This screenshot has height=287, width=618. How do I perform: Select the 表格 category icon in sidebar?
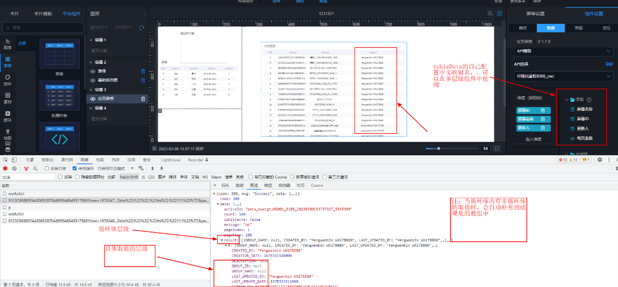(7, 62)
